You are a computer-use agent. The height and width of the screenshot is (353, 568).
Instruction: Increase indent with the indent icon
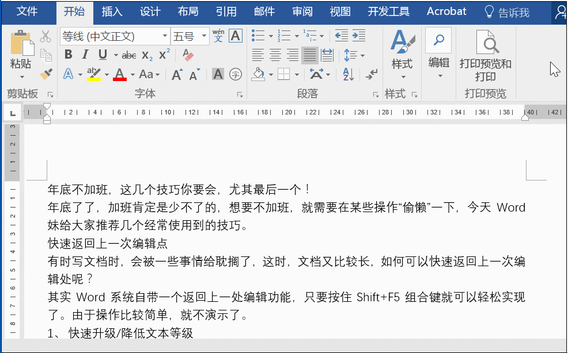click(x=359, y=36)
